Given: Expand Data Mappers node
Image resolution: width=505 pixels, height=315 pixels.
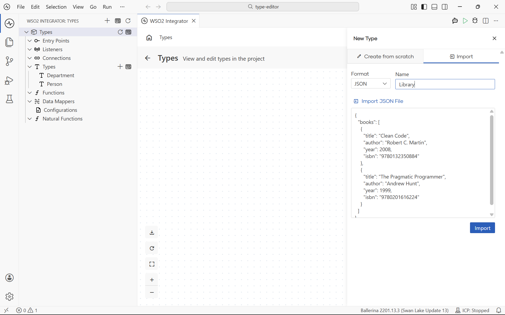Looking at the screenshot, I should [x=30, y=101].
